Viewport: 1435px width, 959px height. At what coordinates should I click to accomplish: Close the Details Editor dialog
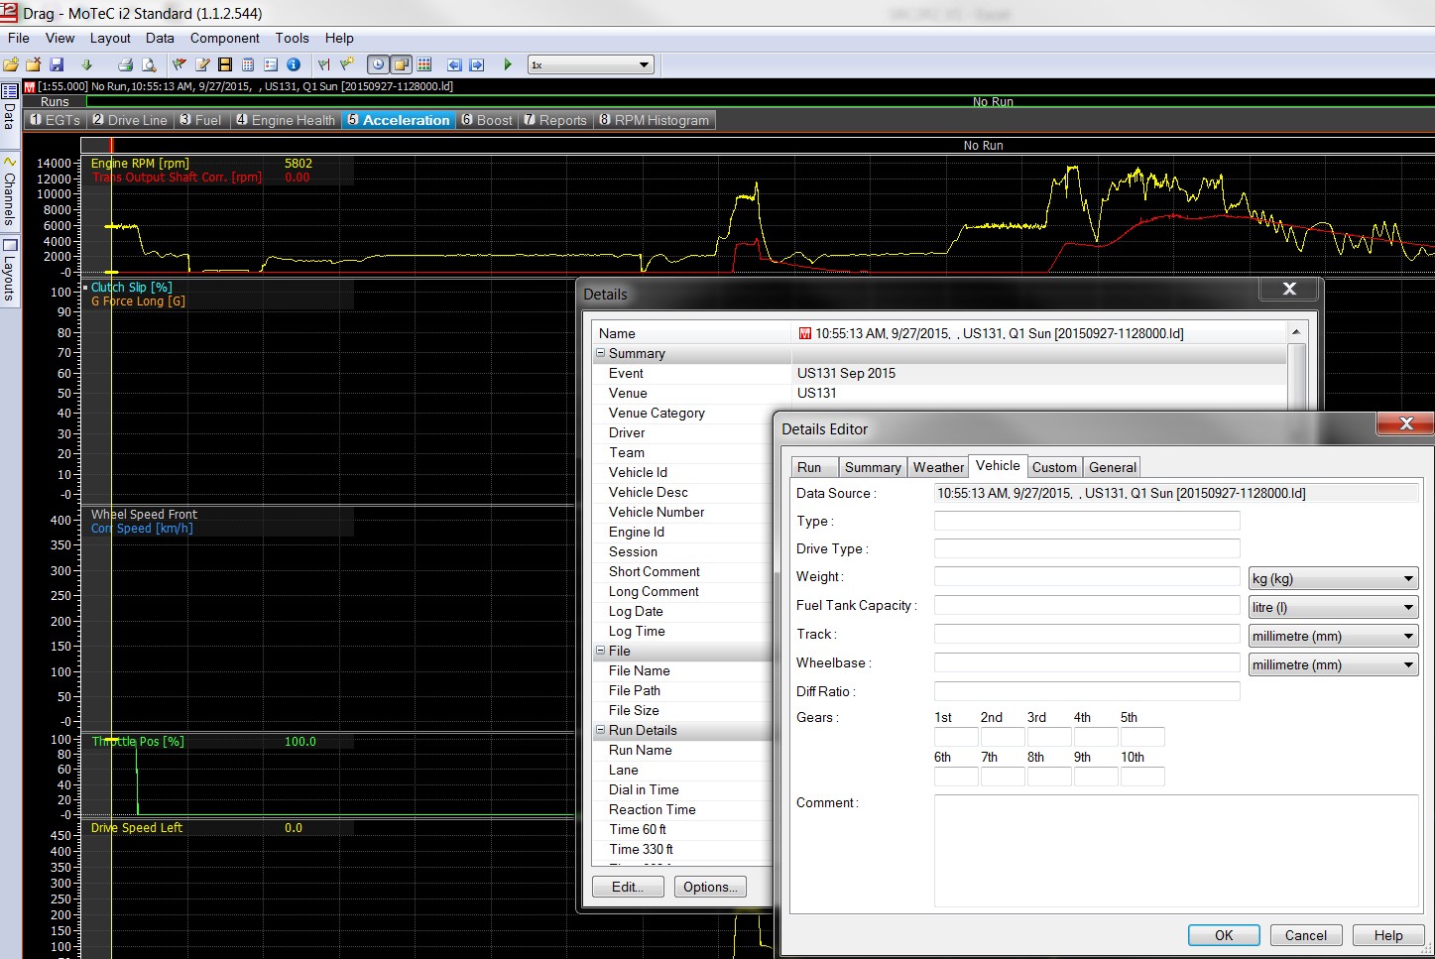tap(1405, 423)
